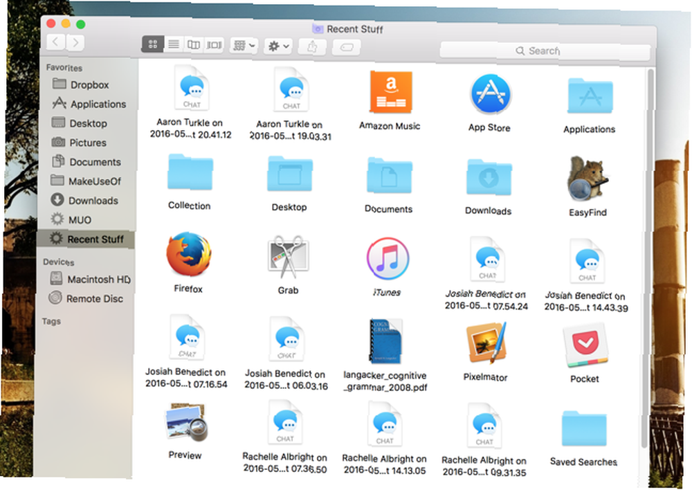Switch to cover flow view

click(214, 45)
